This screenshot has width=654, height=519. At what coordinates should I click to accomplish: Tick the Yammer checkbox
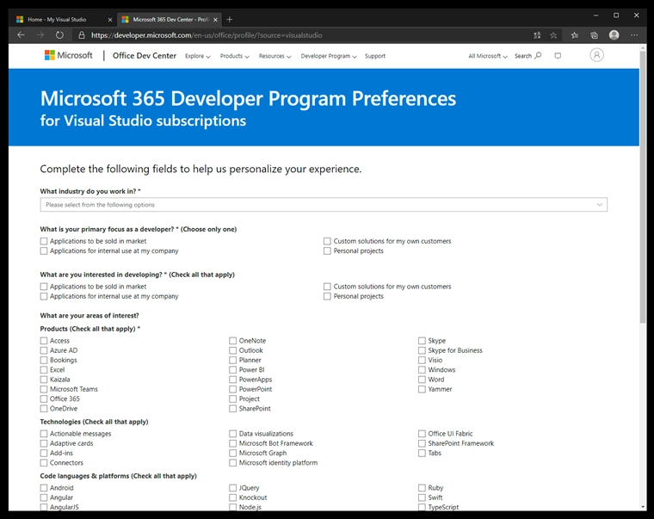423,389
